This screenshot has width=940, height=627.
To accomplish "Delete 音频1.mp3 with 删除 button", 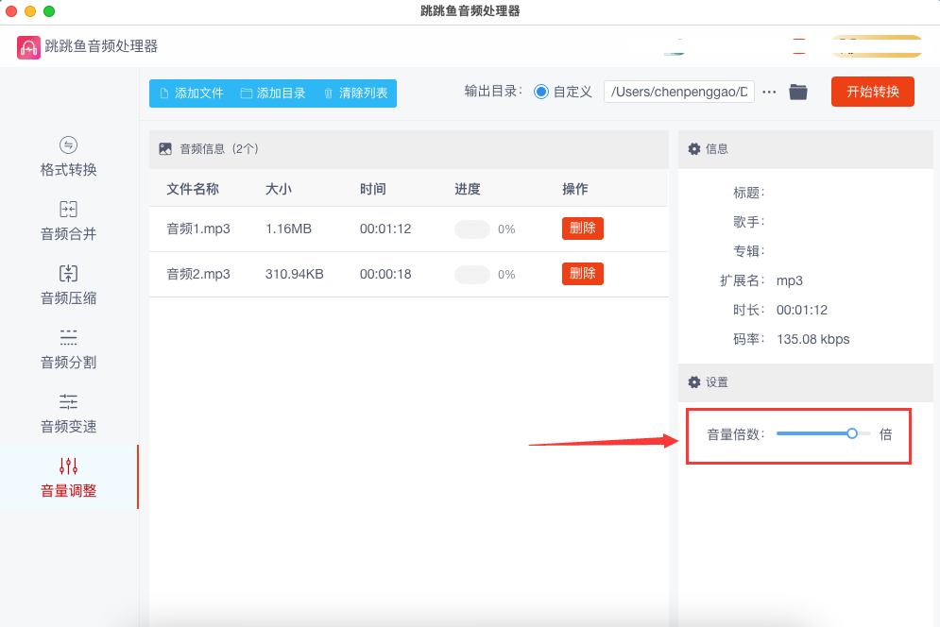I will coord(583,229).
